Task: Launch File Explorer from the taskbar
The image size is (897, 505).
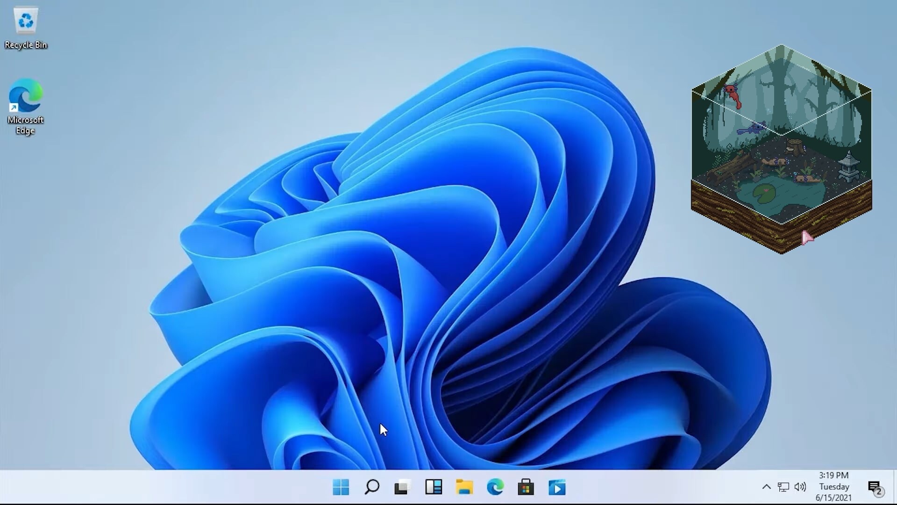Action: (464, 487)
